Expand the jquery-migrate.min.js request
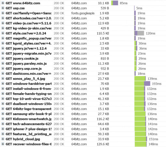 pyautogui.click(x=3, y=53)
